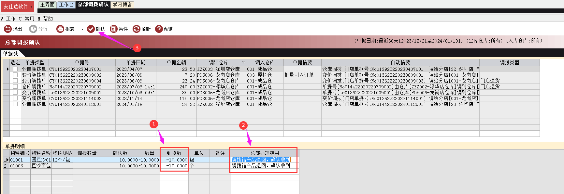Open the 帮助 help question icon
Screen dimensions: 564x194
click(x=159, y=29)
